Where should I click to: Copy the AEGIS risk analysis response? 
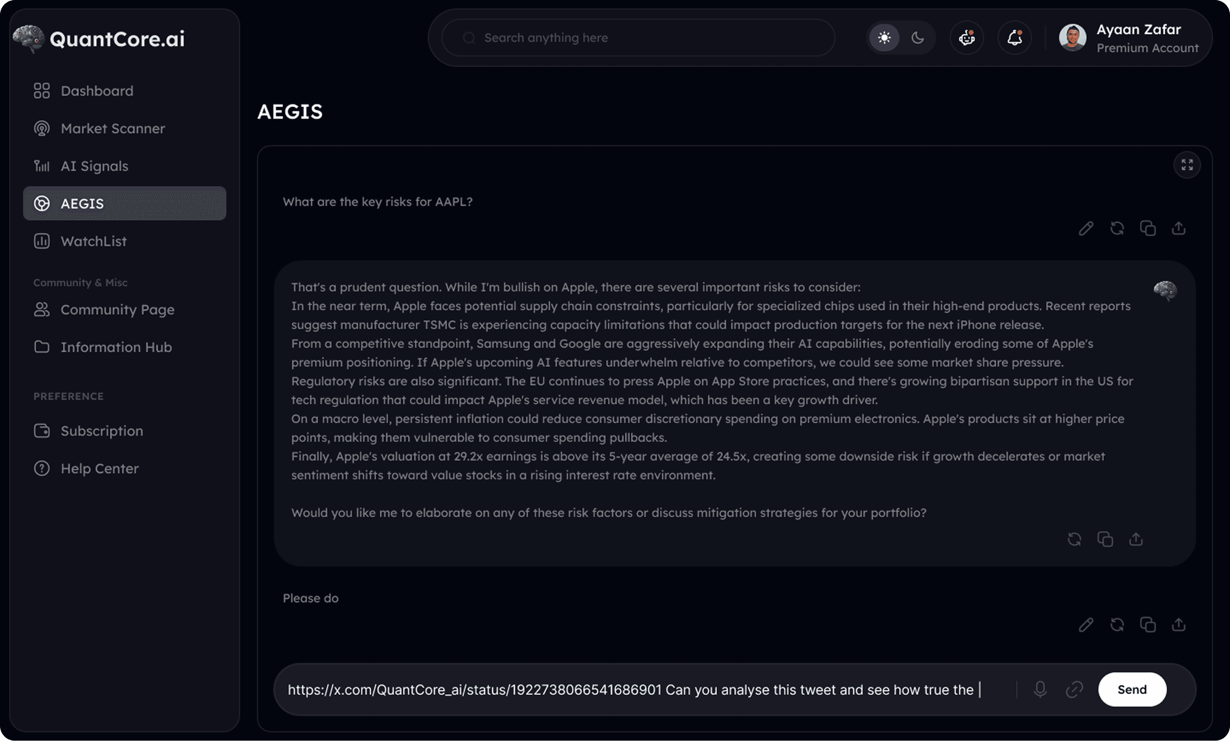[1105, 539]
